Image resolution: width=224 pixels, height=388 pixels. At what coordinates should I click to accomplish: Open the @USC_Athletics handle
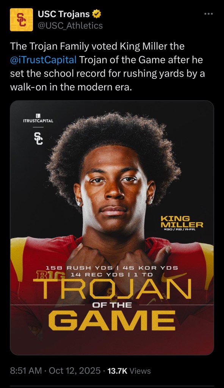coord(70,25)
